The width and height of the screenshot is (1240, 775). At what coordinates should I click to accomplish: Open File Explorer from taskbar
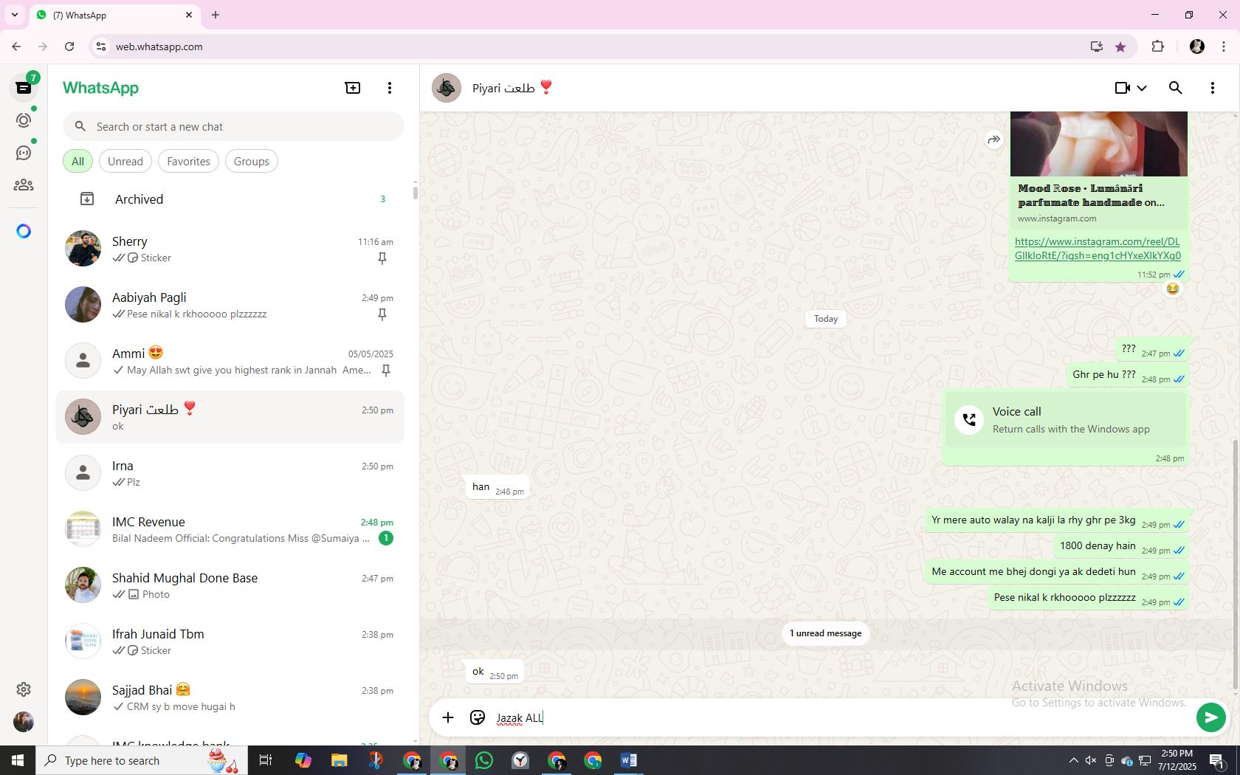(339, 760)
